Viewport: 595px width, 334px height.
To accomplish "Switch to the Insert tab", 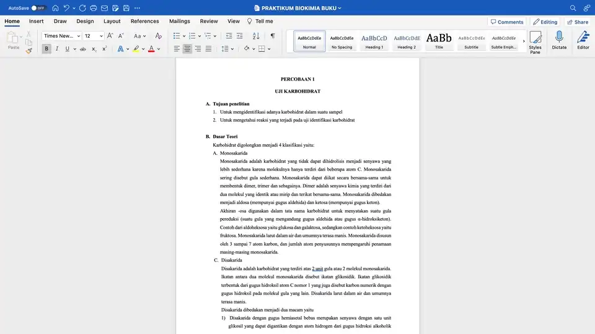I will click(37, 21).
